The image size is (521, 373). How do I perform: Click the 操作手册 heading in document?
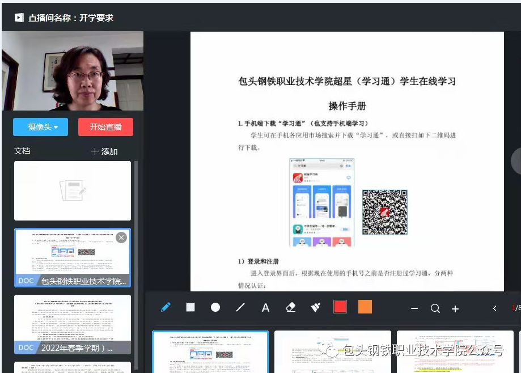click(347, 106)
